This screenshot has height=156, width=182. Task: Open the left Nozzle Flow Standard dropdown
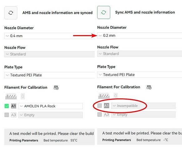(50, 54)
